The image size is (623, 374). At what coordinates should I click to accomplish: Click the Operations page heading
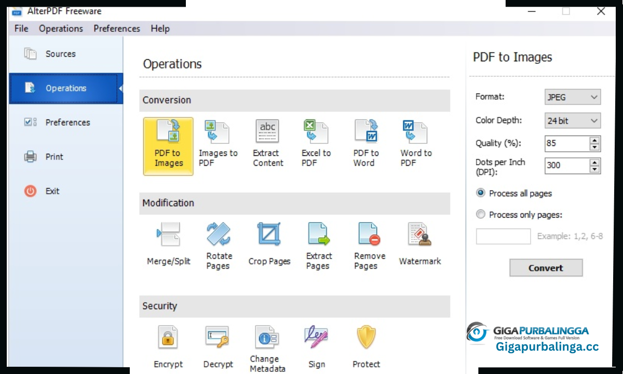172,64
